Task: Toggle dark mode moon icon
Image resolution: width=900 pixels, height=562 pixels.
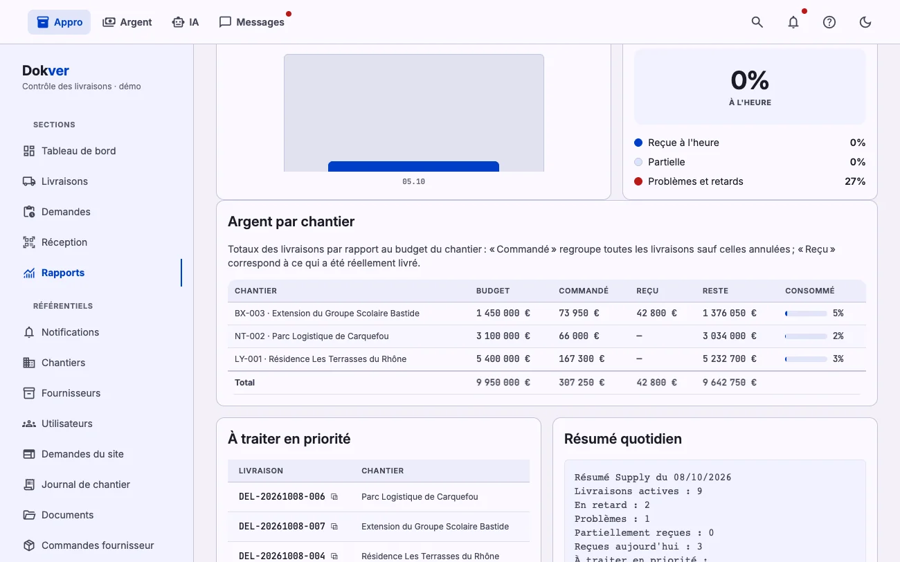Action: (865, 22)
